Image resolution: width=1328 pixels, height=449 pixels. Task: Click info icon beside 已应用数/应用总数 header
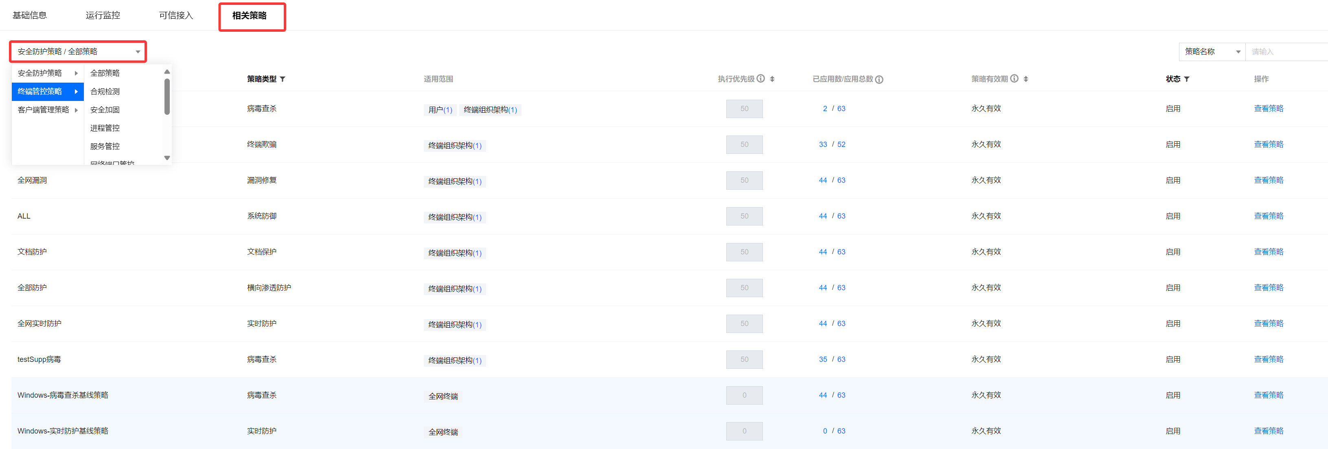pos(879,79)
